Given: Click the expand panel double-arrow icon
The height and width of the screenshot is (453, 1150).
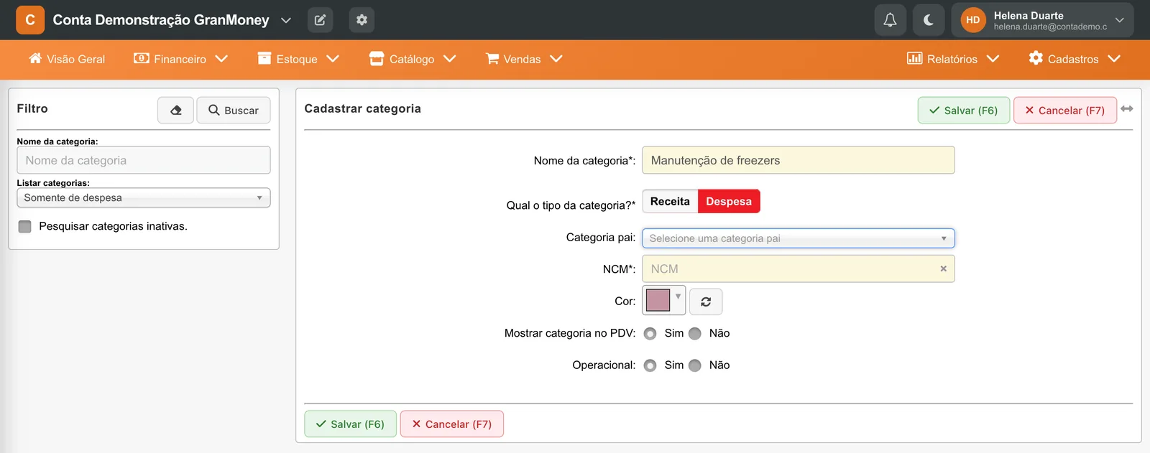Looking at the screenshot, I should pyautogui.click(x=1127, y=108).
